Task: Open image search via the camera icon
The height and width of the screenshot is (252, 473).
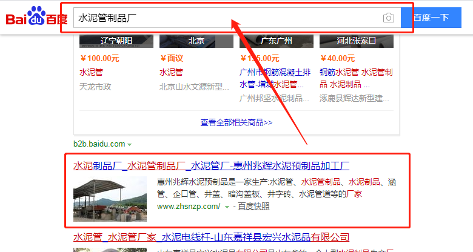Action: point(388,18)
